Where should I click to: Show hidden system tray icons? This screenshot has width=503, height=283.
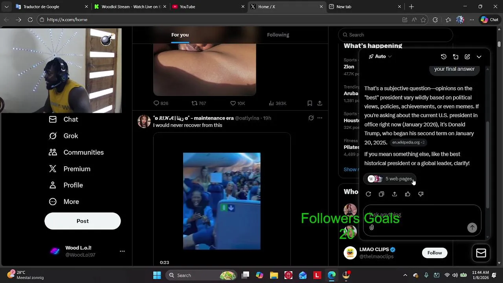point(405,275)
